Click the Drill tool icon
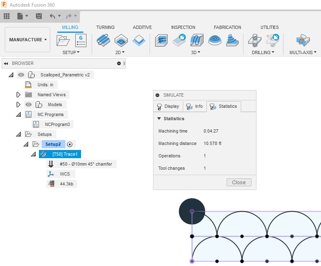 (253, 40)
